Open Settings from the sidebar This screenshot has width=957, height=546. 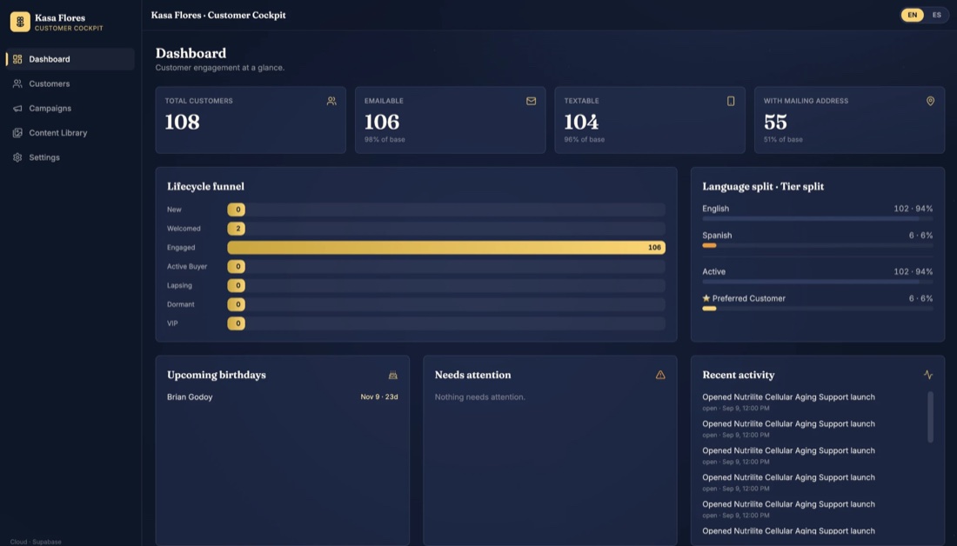[x=70, y=157]
